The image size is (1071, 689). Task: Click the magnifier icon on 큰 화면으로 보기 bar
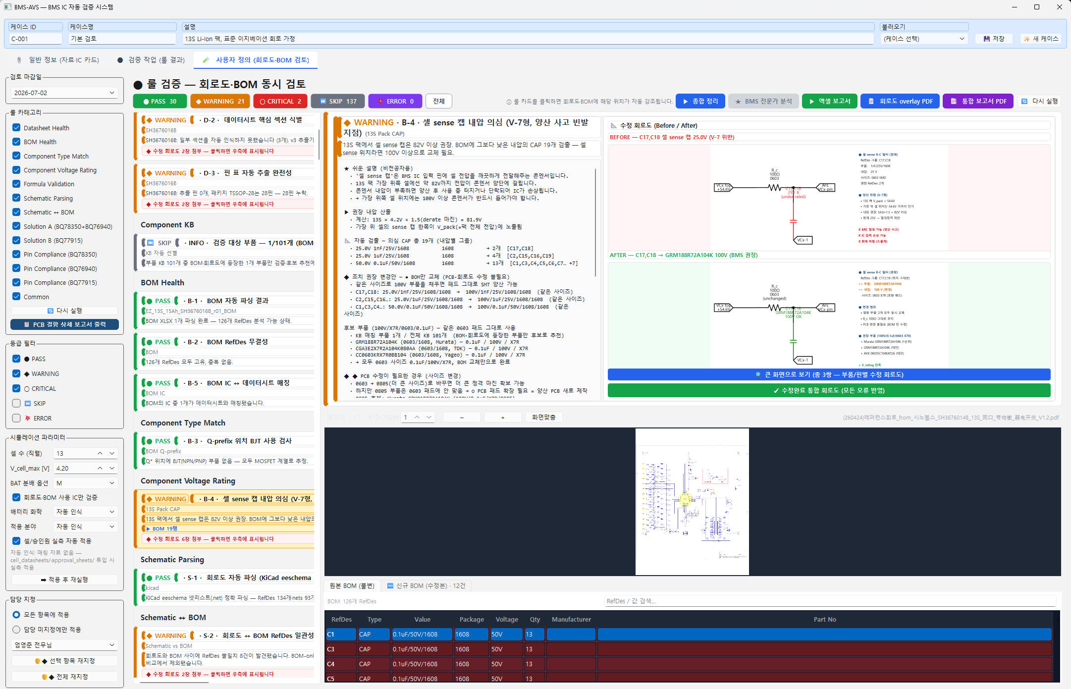758,374
